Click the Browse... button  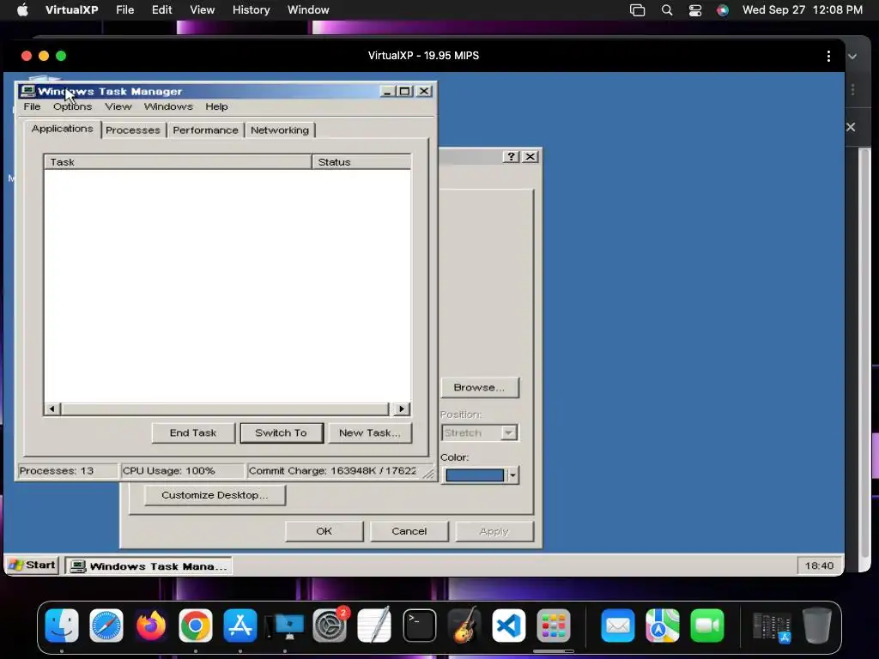point(479,387)
